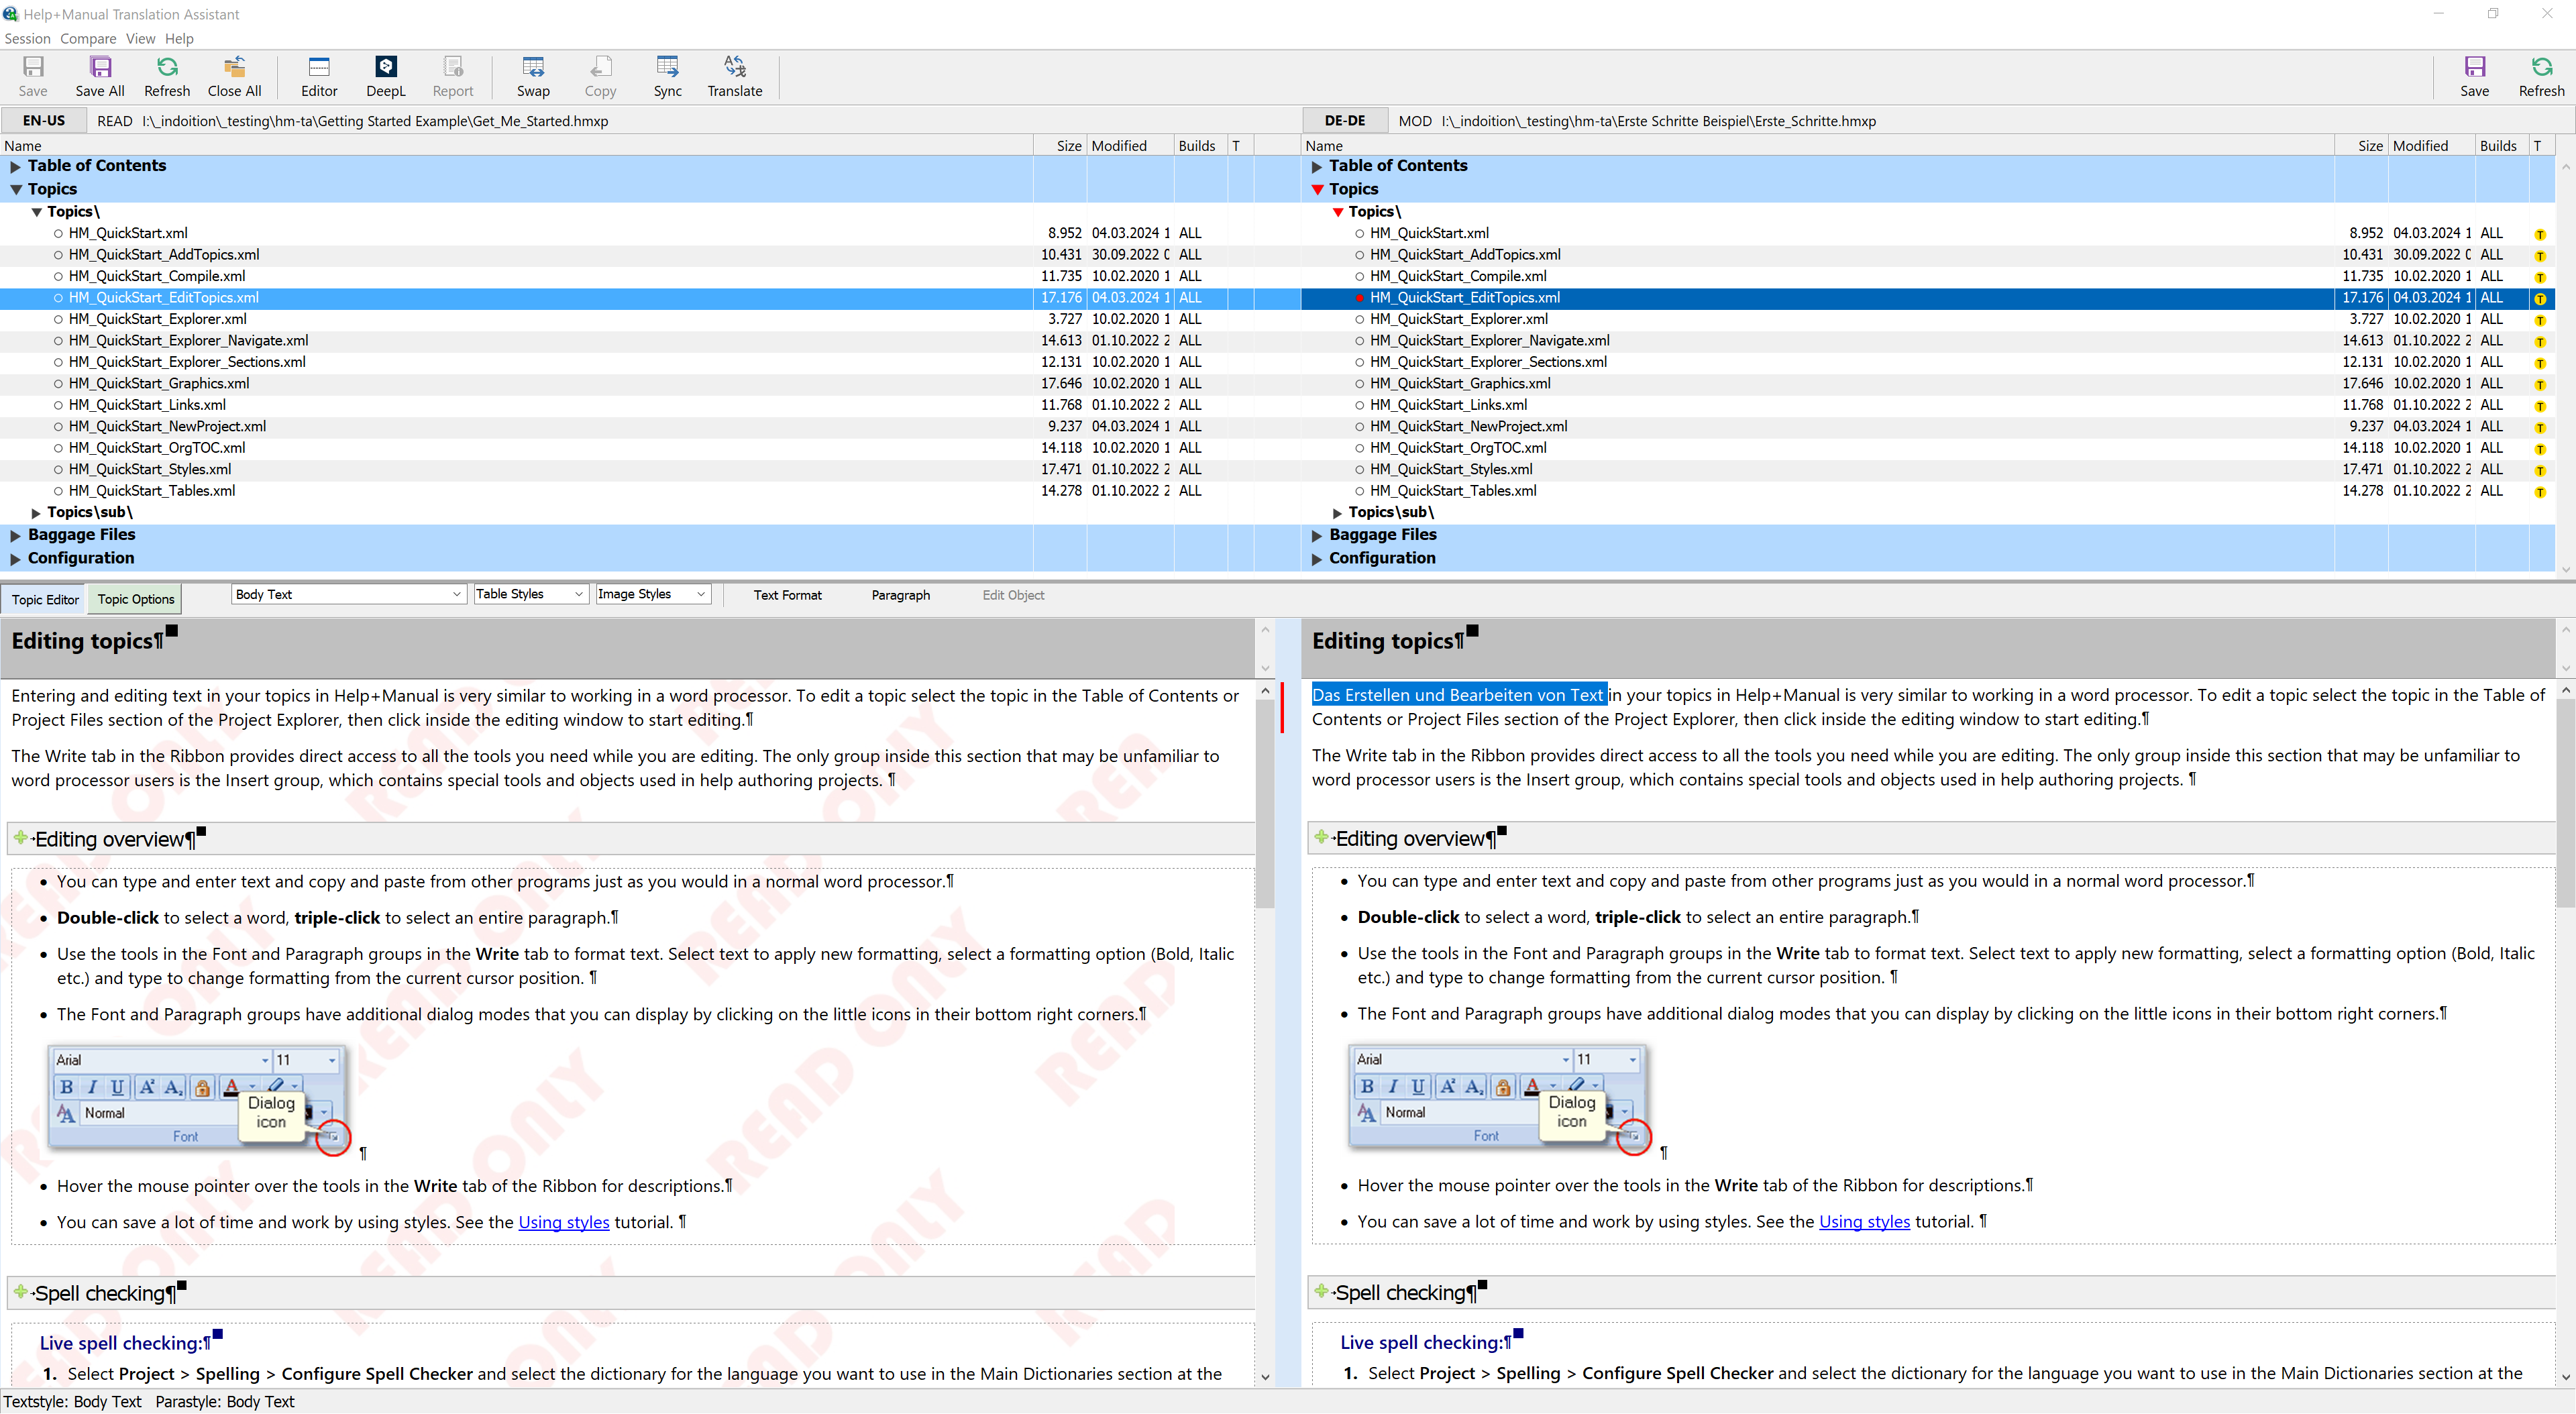Open the Session menu

27,38
